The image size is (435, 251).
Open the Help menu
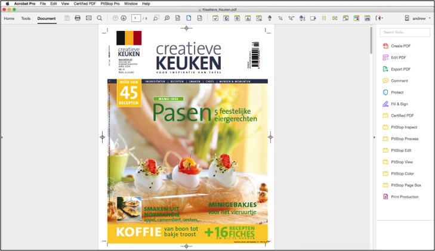[146, 4]
